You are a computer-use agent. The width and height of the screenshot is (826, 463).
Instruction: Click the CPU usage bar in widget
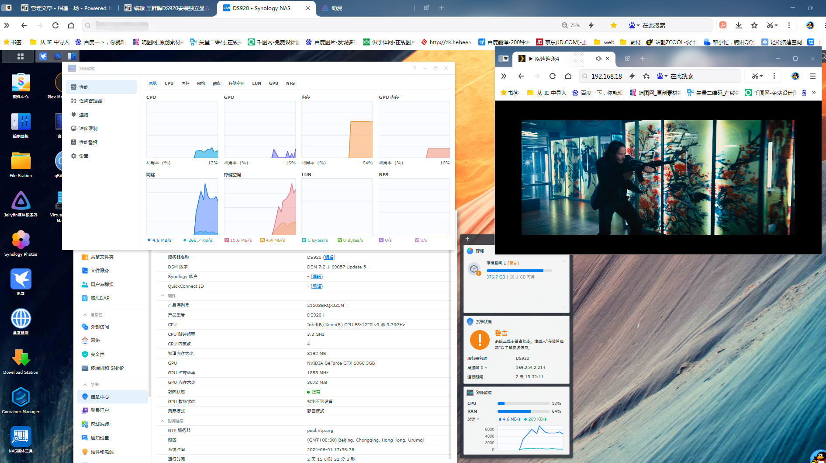click(523, 404)
